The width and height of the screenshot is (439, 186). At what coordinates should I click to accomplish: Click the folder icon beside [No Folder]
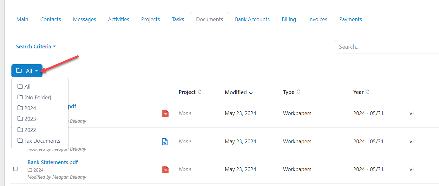pos(20,97)
